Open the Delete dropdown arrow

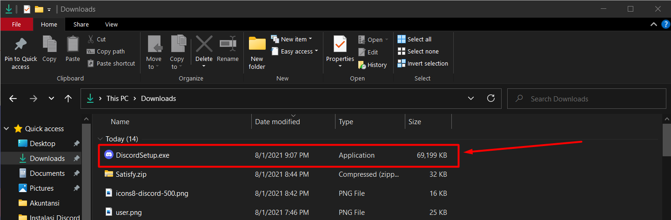point(204,66)
